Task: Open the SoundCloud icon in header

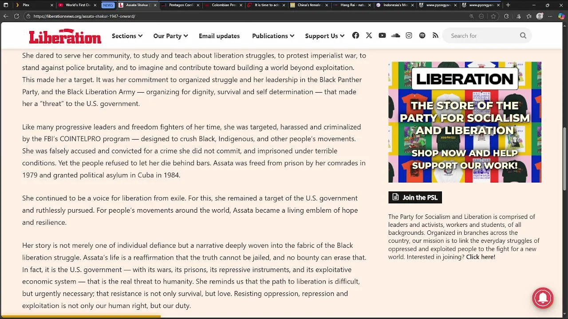Action: pos(395,35)
